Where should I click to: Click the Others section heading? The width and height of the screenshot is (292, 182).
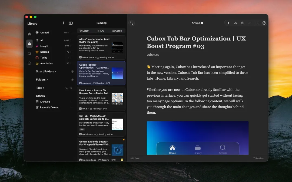(40, 96)
